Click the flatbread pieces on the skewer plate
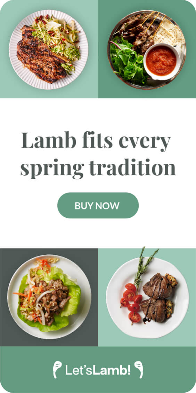This screenshot has height=393, width=196. (x=170, y=34)
